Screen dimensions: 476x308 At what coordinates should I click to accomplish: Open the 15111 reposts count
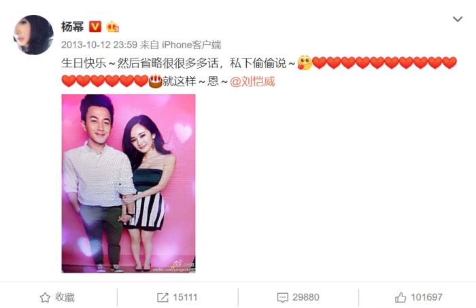click(185, 297)
